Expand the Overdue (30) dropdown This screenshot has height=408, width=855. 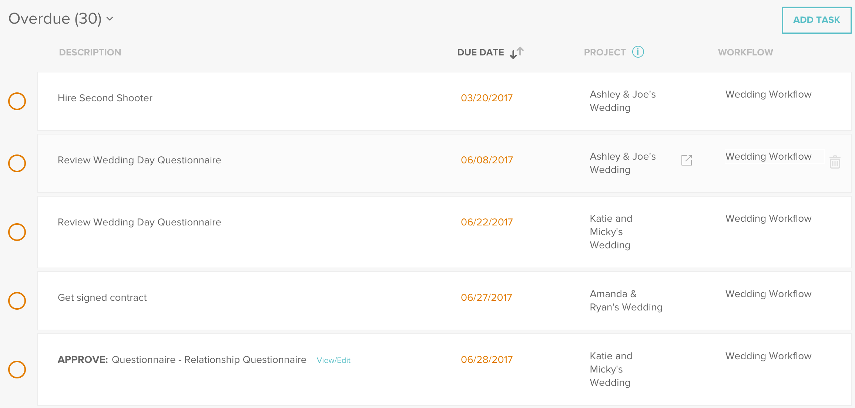(x=110, y=18)
